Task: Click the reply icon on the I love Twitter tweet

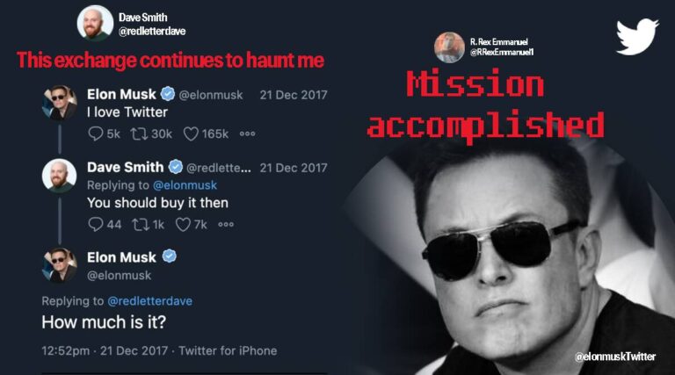Action: (95, 133)
